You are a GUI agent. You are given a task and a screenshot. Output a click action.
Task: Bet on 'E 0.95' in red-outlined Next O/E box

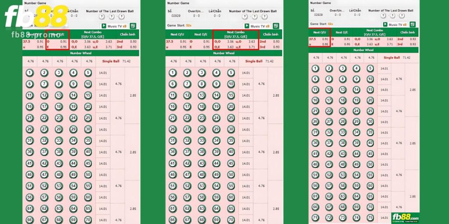point(57,47)
